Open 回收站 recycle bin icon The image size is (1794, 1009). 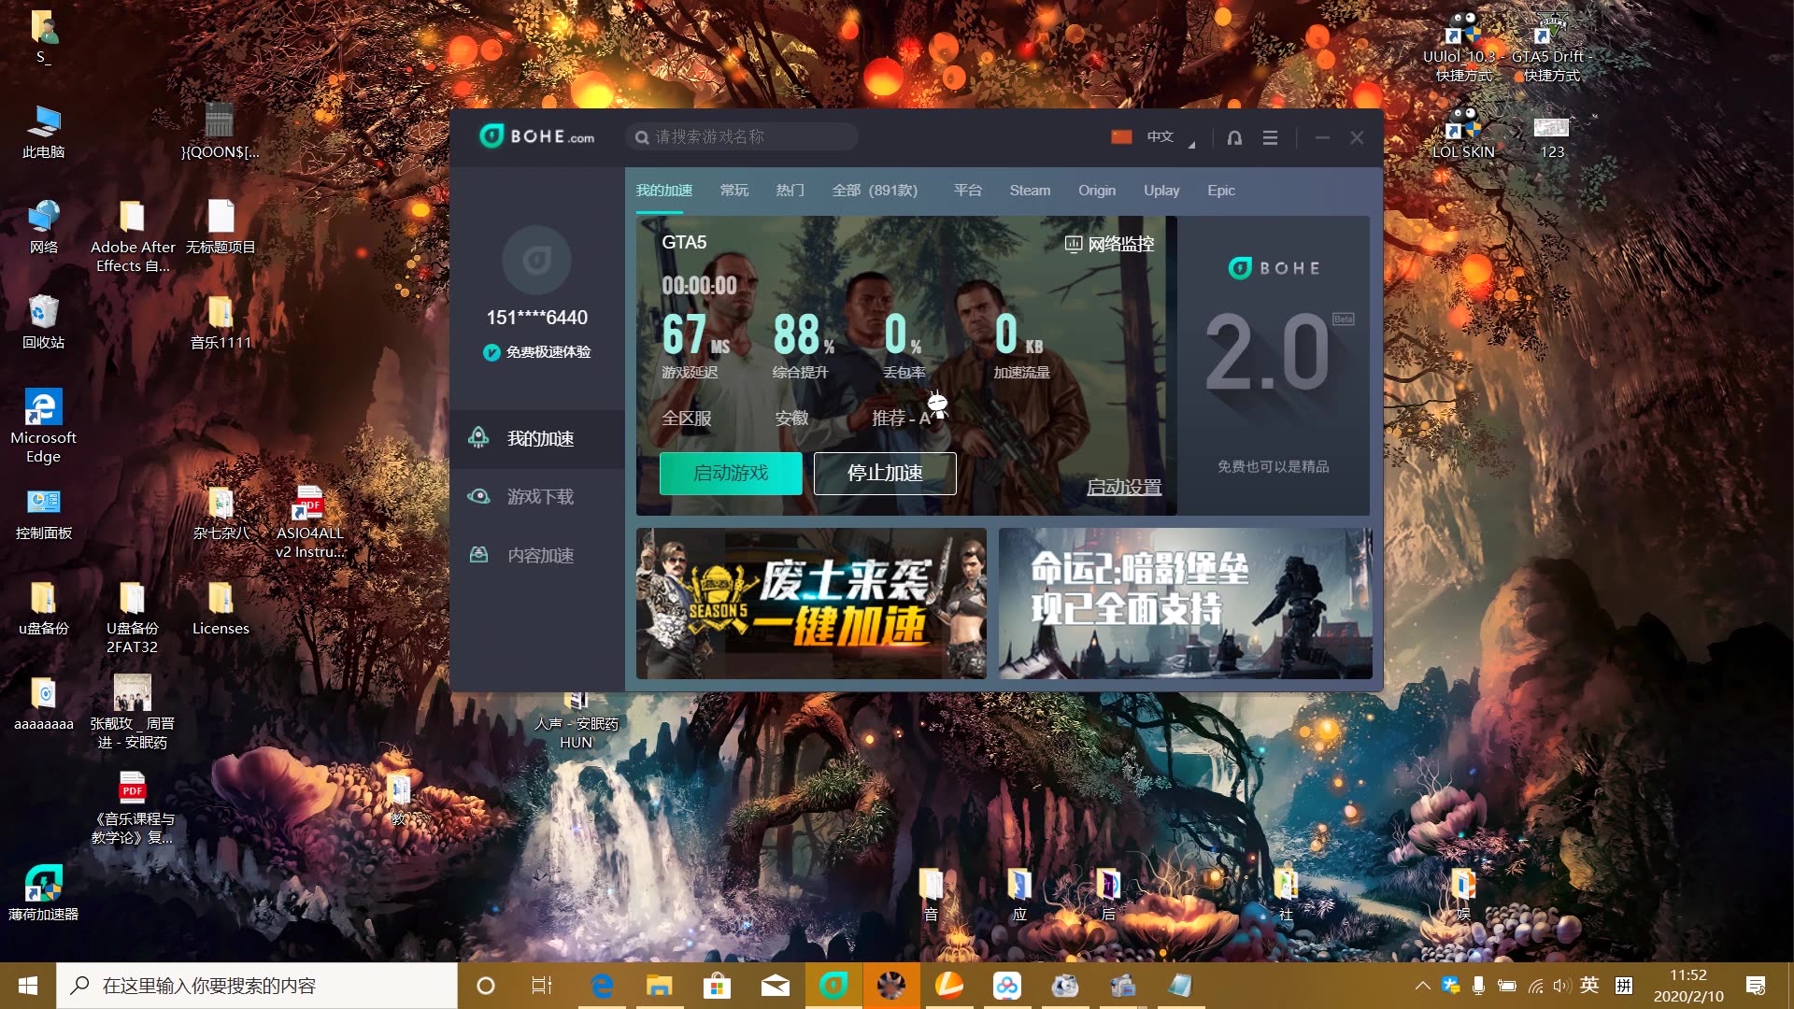click(x=43, y=322)
